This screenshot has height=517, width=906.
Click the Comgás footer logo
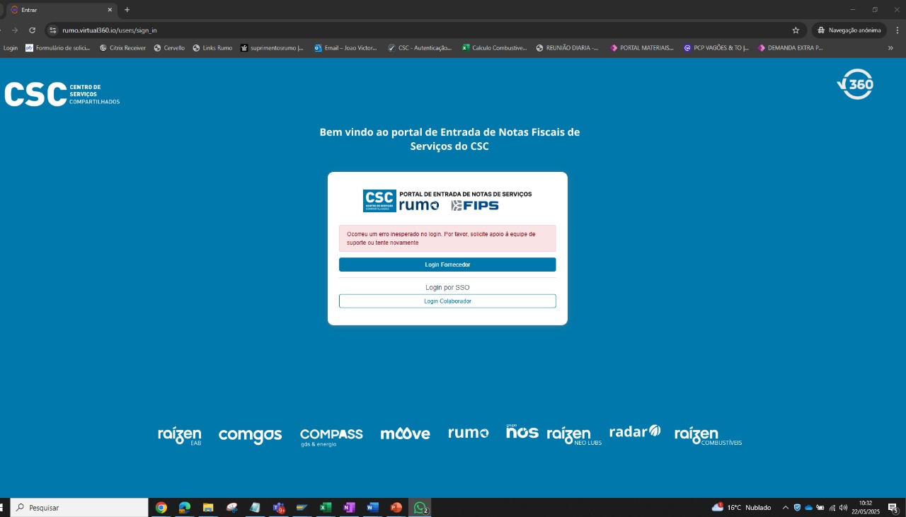(250, 436)
